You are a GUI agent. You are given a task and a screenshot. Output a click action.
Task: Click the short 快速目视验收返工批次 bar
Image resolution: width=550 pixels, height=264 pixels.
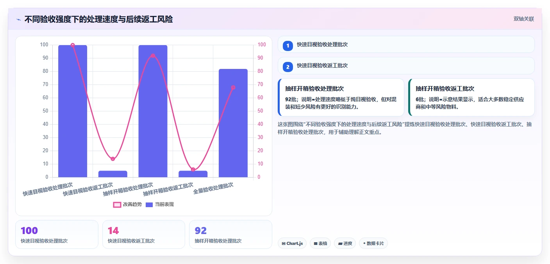pos(113,174)
